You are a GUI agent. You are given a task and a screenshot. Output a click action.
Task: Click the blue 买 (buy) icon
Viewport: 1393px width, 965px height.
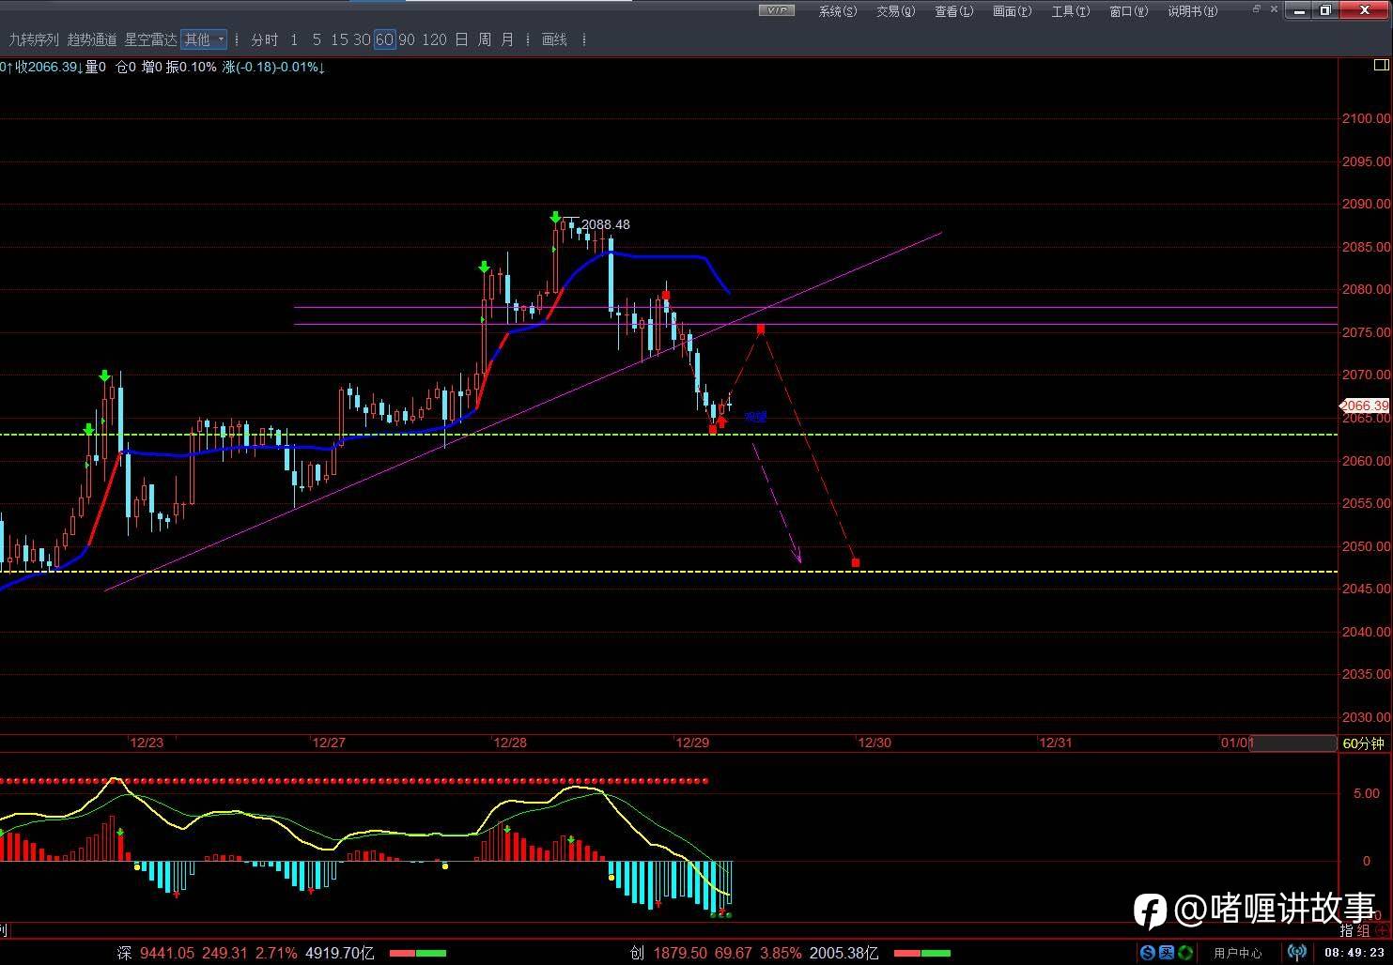(x=1166, y=953)
